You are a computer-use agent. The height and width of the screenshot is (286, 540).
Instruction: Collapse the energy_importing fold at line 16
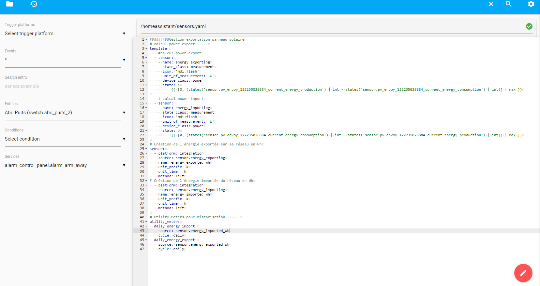click(x=146, y=108)
